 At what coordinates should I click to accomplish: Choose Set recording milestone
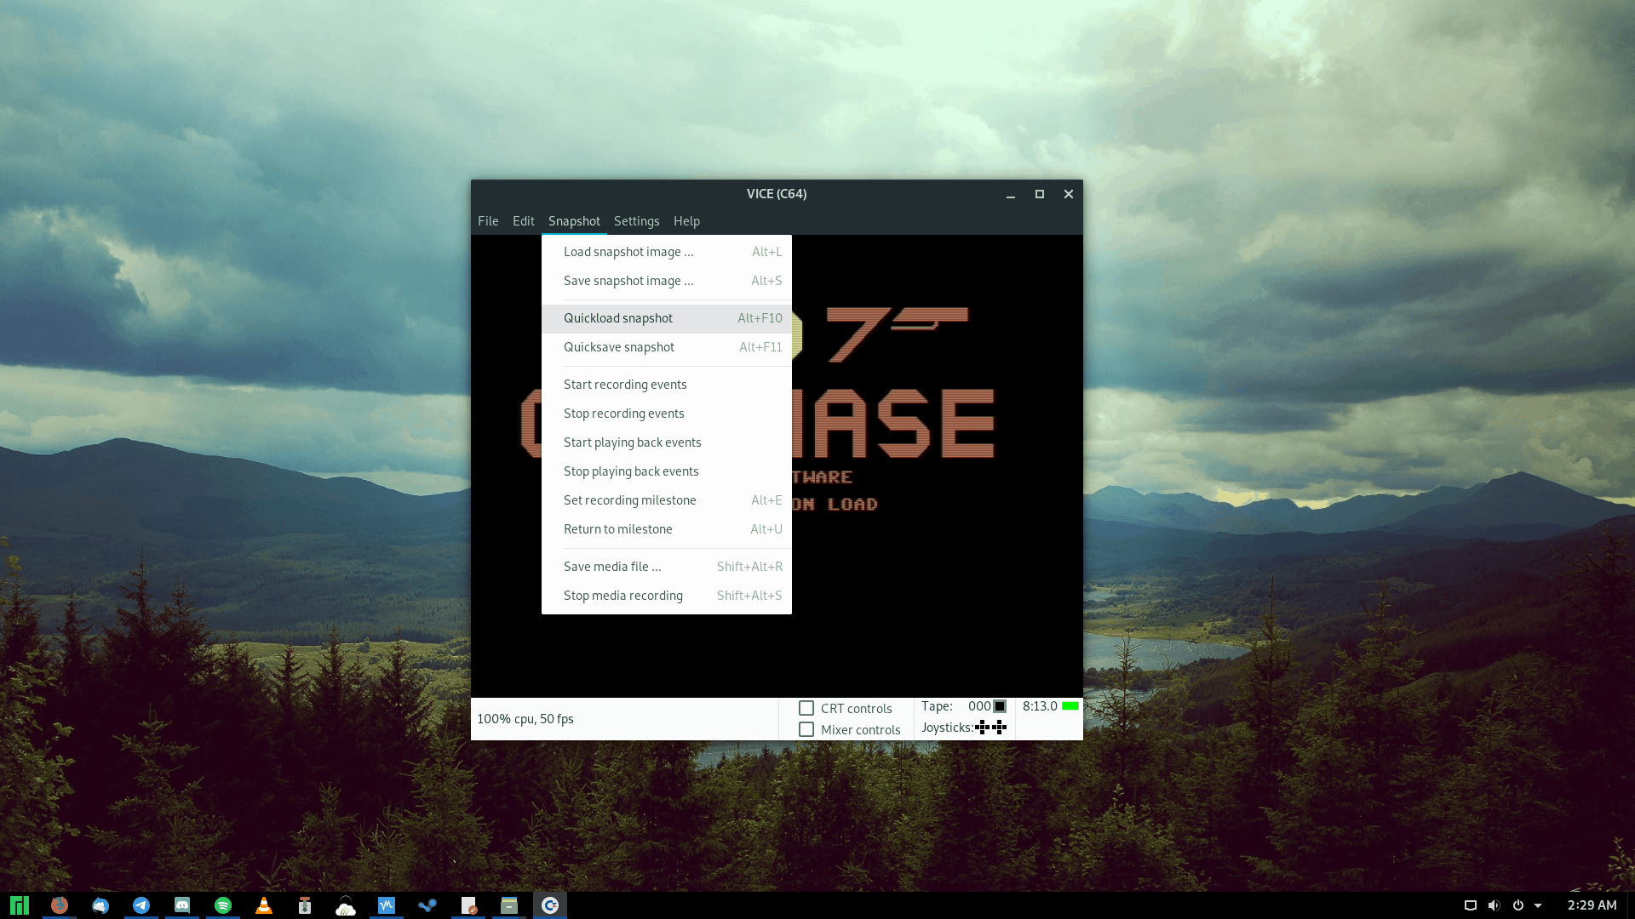[667, 500]
